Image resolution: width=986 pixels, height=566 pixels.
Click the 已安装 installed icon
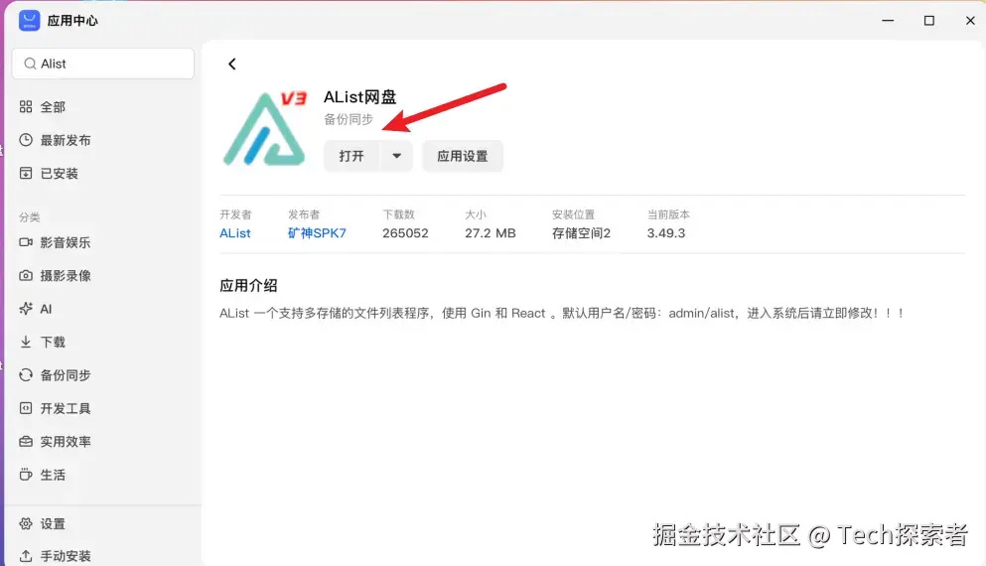[26, 173]
